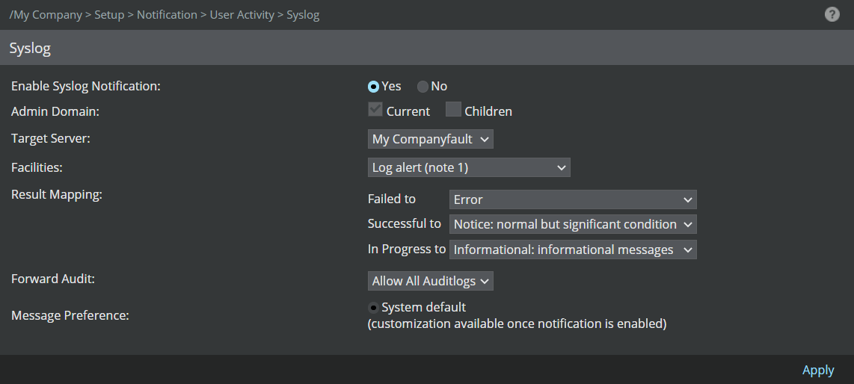Click the Forward Audit label
Viewport: 854px width, 384px height.
tap(53, 279)
